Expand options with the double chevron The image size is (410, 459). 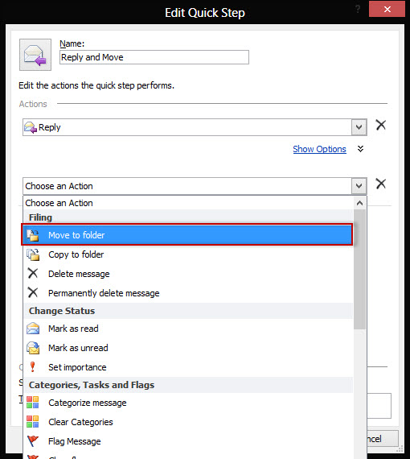(361, 149)
